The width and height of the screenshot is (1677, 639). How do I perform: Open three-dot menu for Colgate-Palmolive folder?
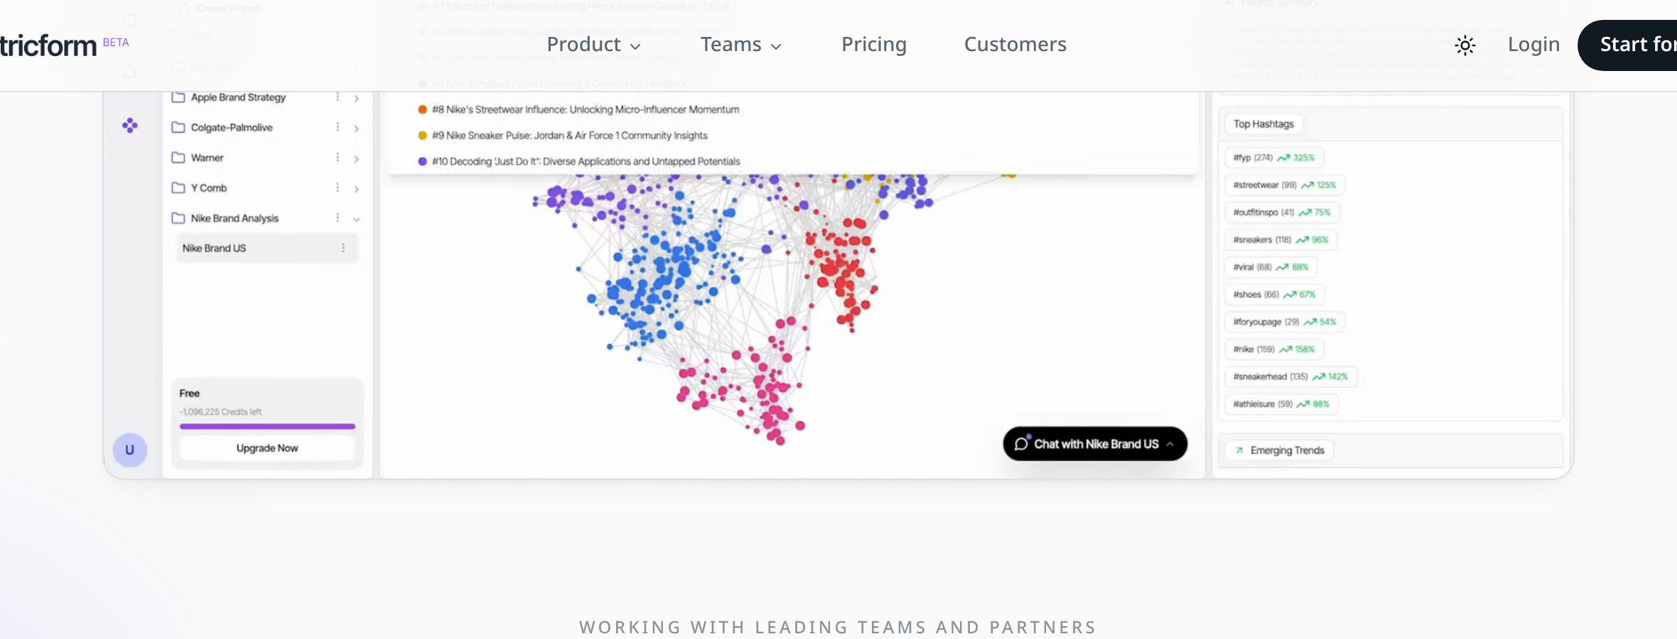tap(338, 127)
